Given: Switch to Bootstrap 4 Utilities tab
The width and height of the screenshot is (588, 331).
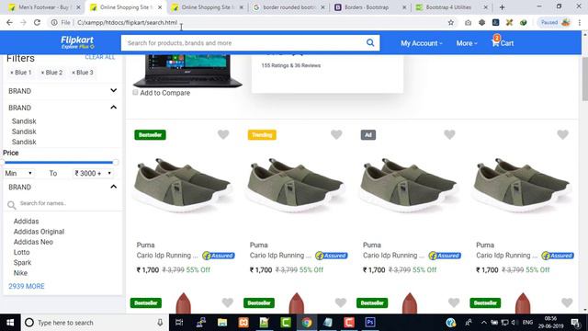Looking at the screenshot, I should click(x=452, y=7).
